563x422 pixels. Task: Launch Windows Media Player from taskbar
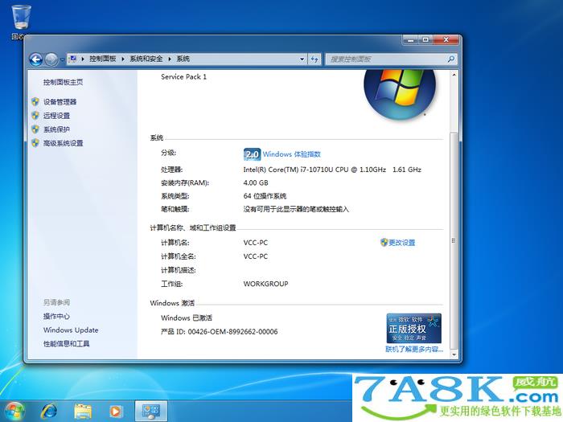click(x=115, y=412)
